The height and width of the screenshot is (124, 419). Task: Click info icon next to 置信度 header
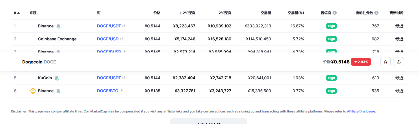coord(335,13)
